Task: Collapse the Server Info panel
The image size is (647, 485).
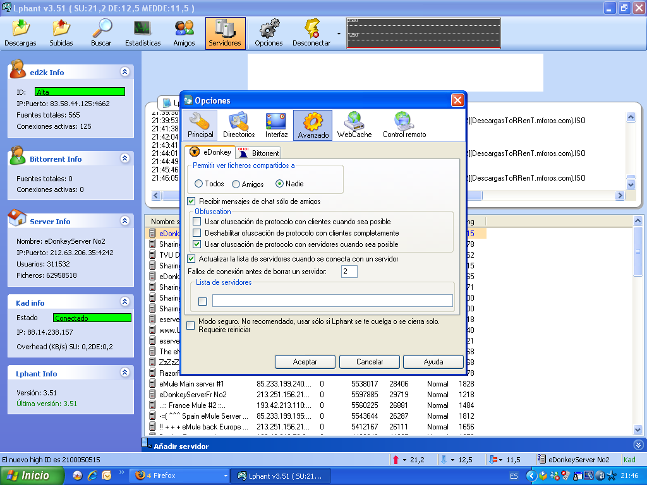Action: tap(125, 220)
